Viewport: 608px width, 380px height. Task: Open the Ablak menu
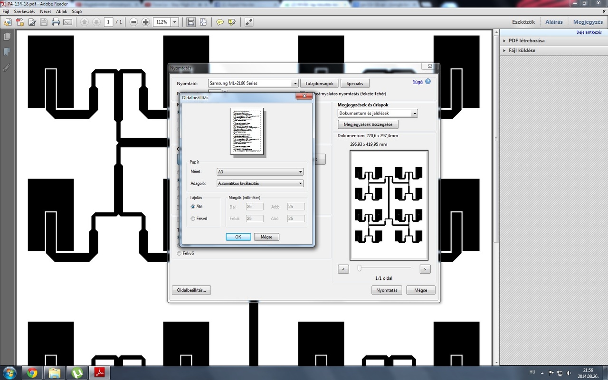[x=61, y=11]
